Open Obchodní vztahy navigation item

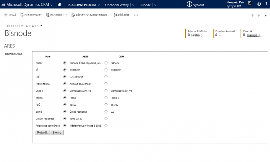[x=117, y=5]
